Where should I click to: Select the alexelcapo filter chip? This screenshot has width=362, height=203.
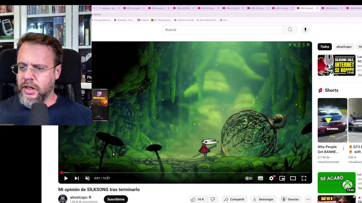click(344, 47)
